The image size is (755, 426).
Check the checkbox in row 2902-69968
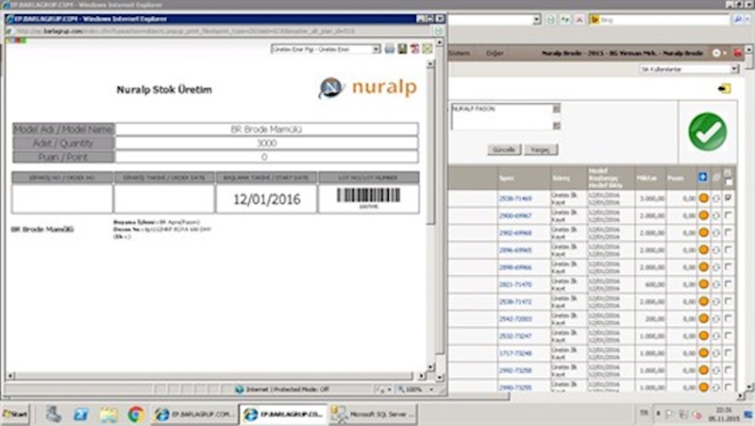pos(728,232)
